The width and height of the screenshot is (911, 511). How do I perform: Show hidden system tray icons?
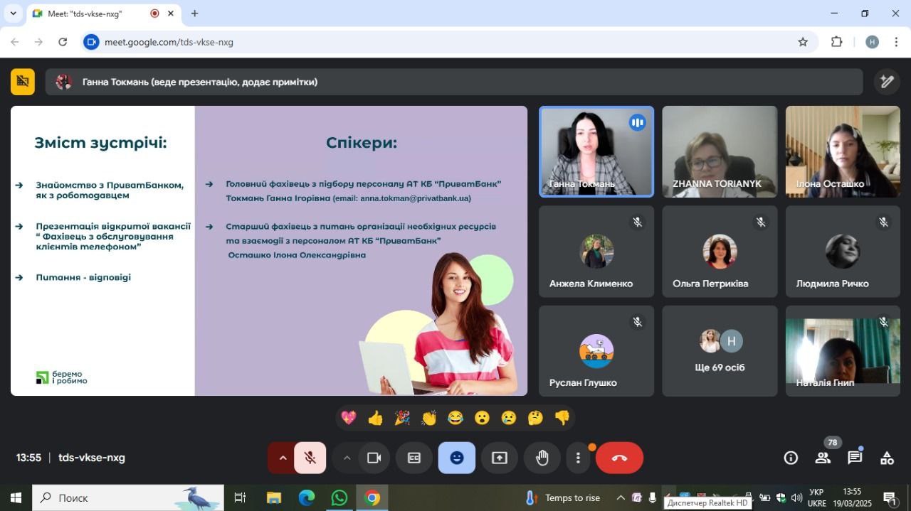pos(621,497)
